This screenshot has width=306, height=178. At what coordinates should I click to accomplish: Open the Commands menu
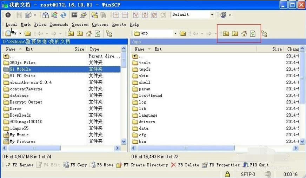(x=59, y=25)
